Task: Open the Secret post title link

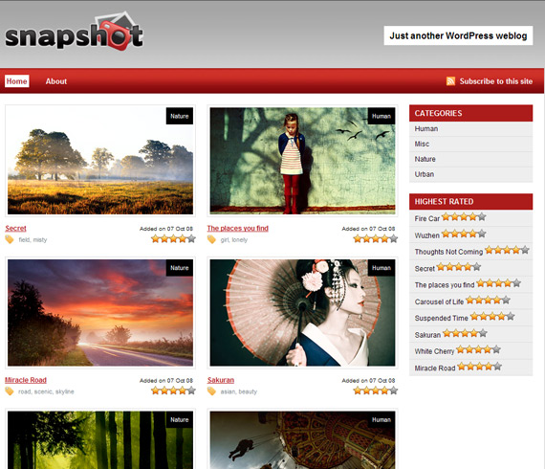Action: (x=15, y=228)
